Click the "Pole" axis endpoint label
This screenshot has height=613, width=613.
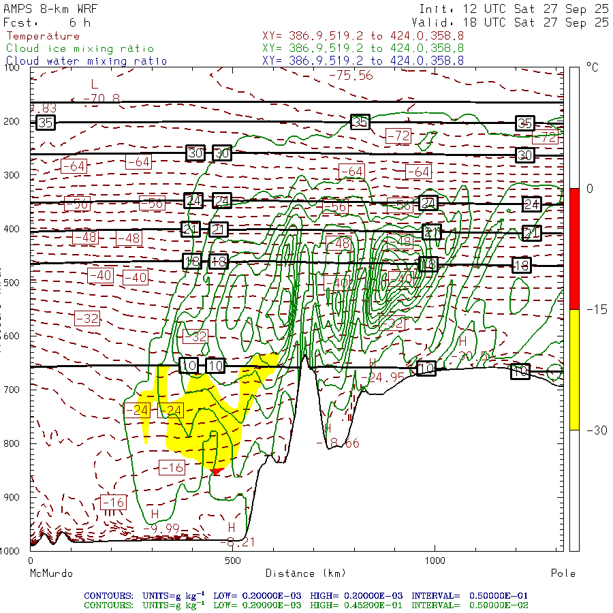(x=563, y=573)
